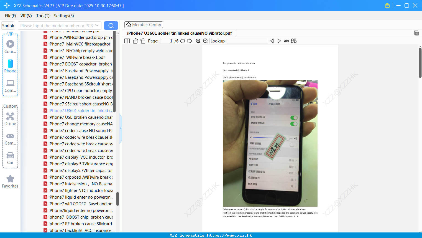Open iPhone7 CPU near inductor empty file
Screen dimensions: 422x238
[x=78, y=91]
